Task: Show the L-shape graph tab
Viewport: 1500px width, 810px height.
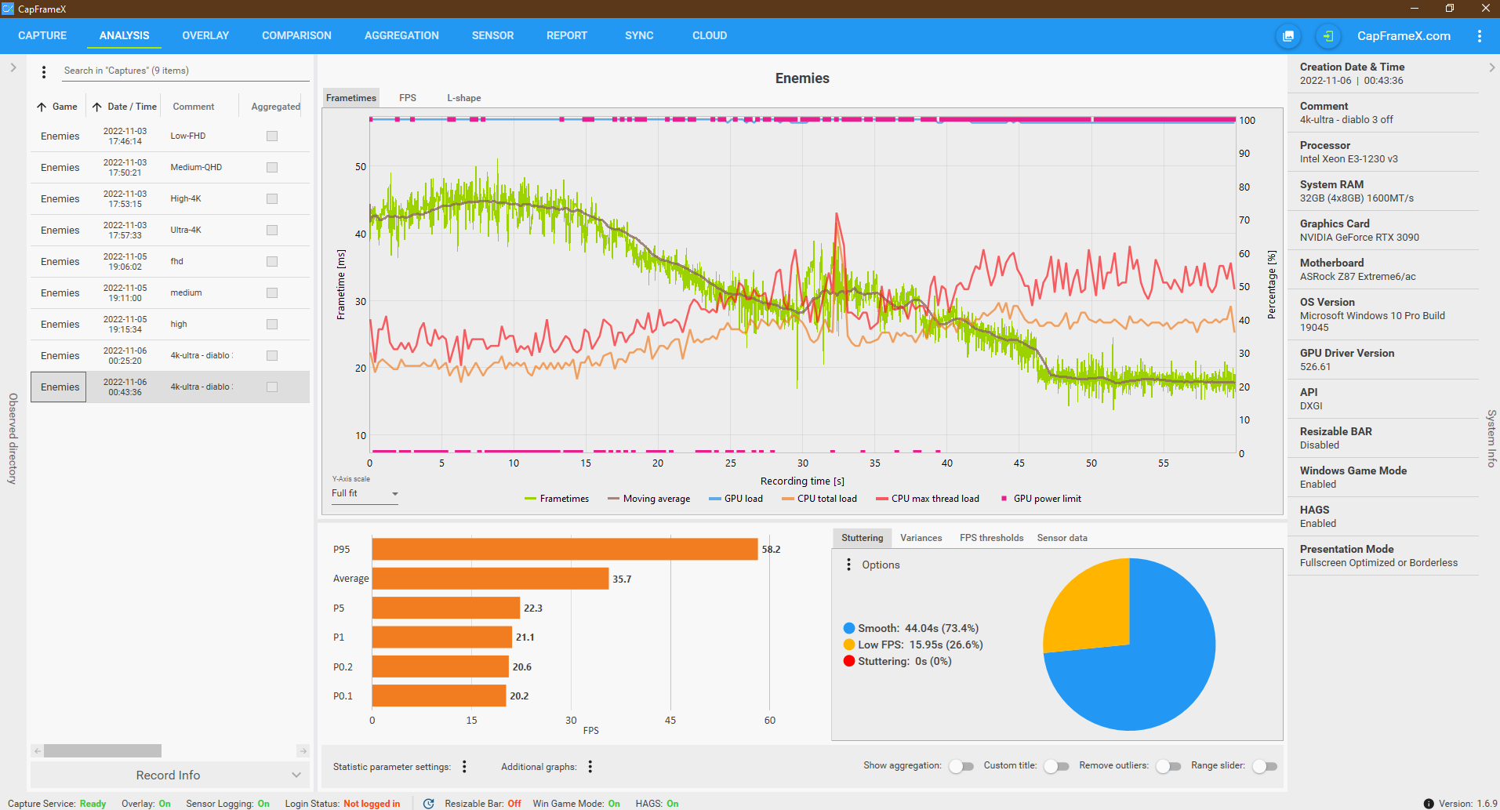Action: coord(464,98)
